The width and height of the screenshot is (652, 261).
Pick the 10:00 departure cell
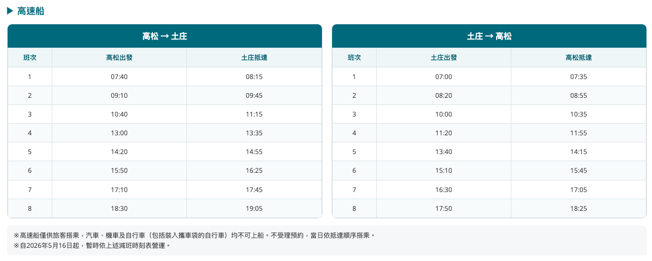coord(444,114)
